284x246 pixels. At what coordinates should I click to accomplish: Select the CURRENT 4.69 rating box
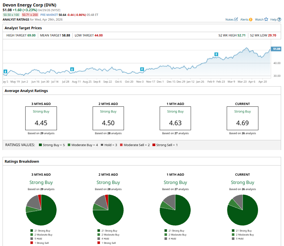click(243, 118)
